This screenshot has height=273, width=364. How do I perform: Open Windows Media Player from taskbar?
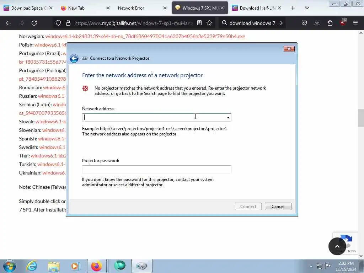click(x=75, y=266)
